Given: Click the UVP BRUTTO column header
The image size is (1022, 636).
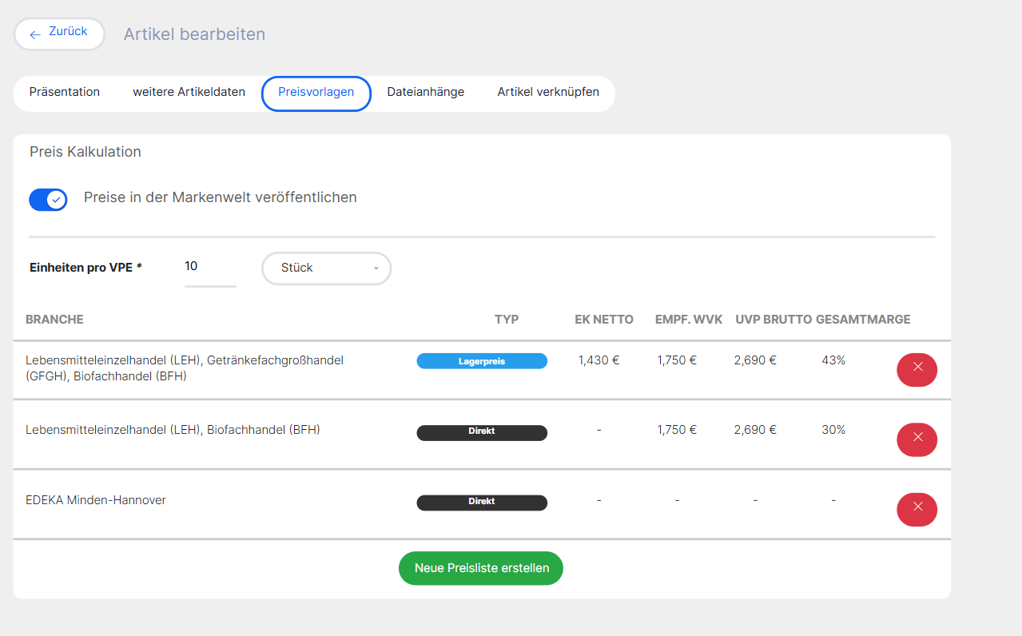Looking at the screenshot, I should pyautogui.click(x=773, y=320).
